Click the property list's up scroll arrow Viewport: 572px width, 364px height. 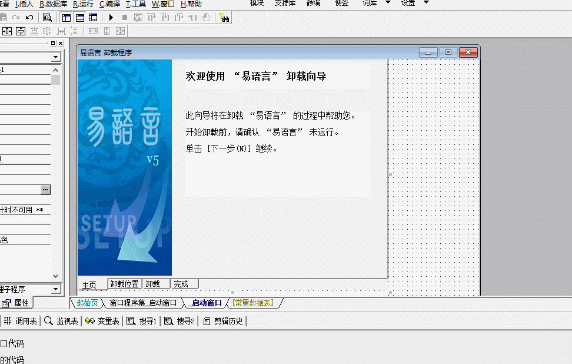pyautogui.click(x=55, y=70)
